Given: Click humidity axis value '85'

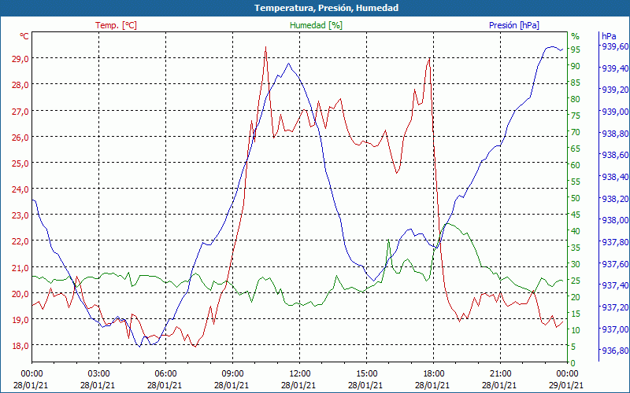Looking at the screenshot, I should [x=576, y=83].
